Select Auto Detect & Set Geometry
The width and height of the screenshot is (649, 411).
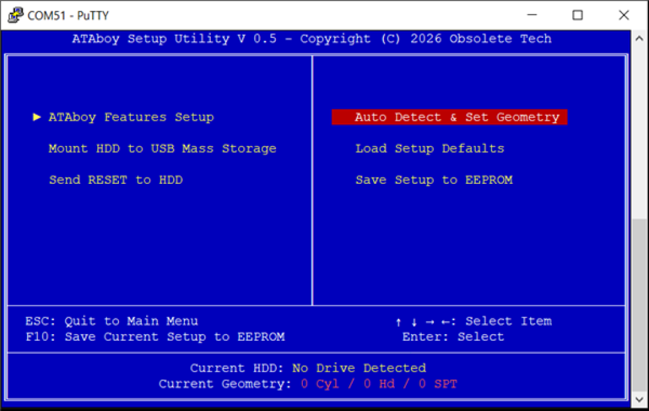point(449,117)
